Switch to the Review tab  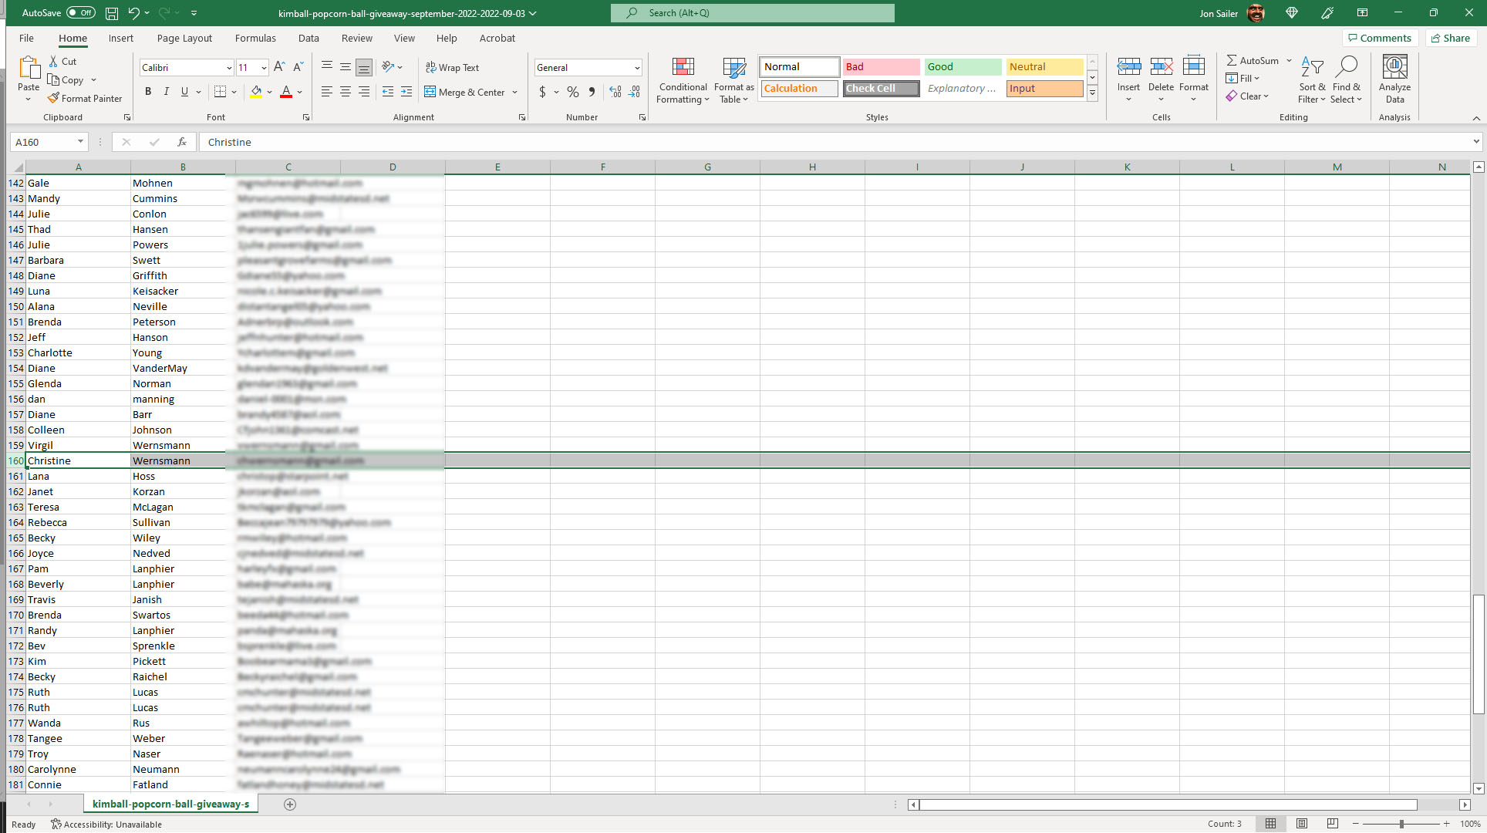pos(356,38)
